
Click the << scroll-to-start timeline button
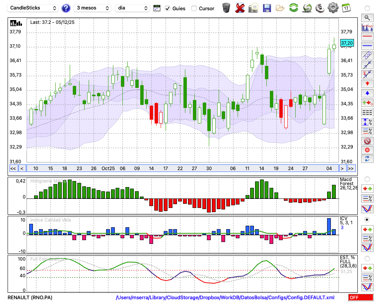pyautogui.click(x=13, y=169)
